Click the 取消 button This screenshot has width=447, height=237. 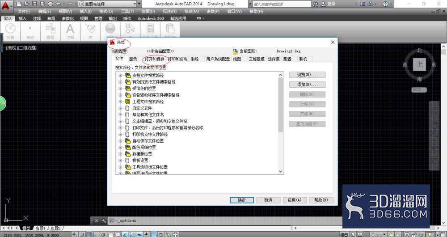pos(268,200)
